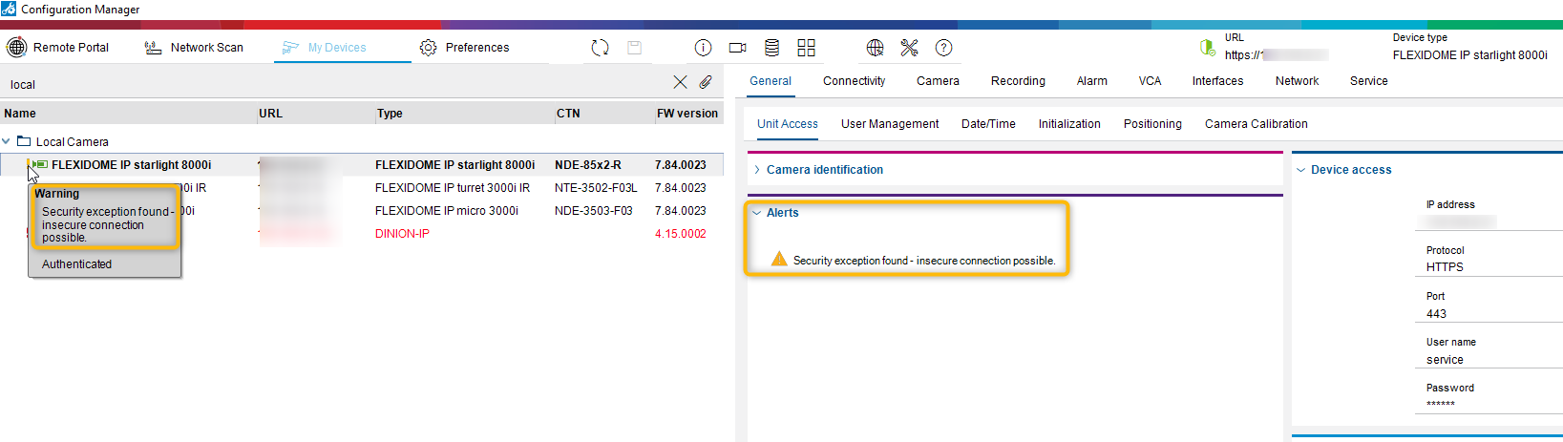This screenshot has height=442, width=1563.
Task: Clear the device filter with X
Action: [x=680, y=83]
